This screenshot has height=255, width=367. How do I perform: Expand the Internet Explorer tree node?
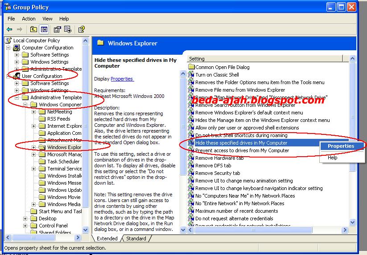tap(34, 126)
